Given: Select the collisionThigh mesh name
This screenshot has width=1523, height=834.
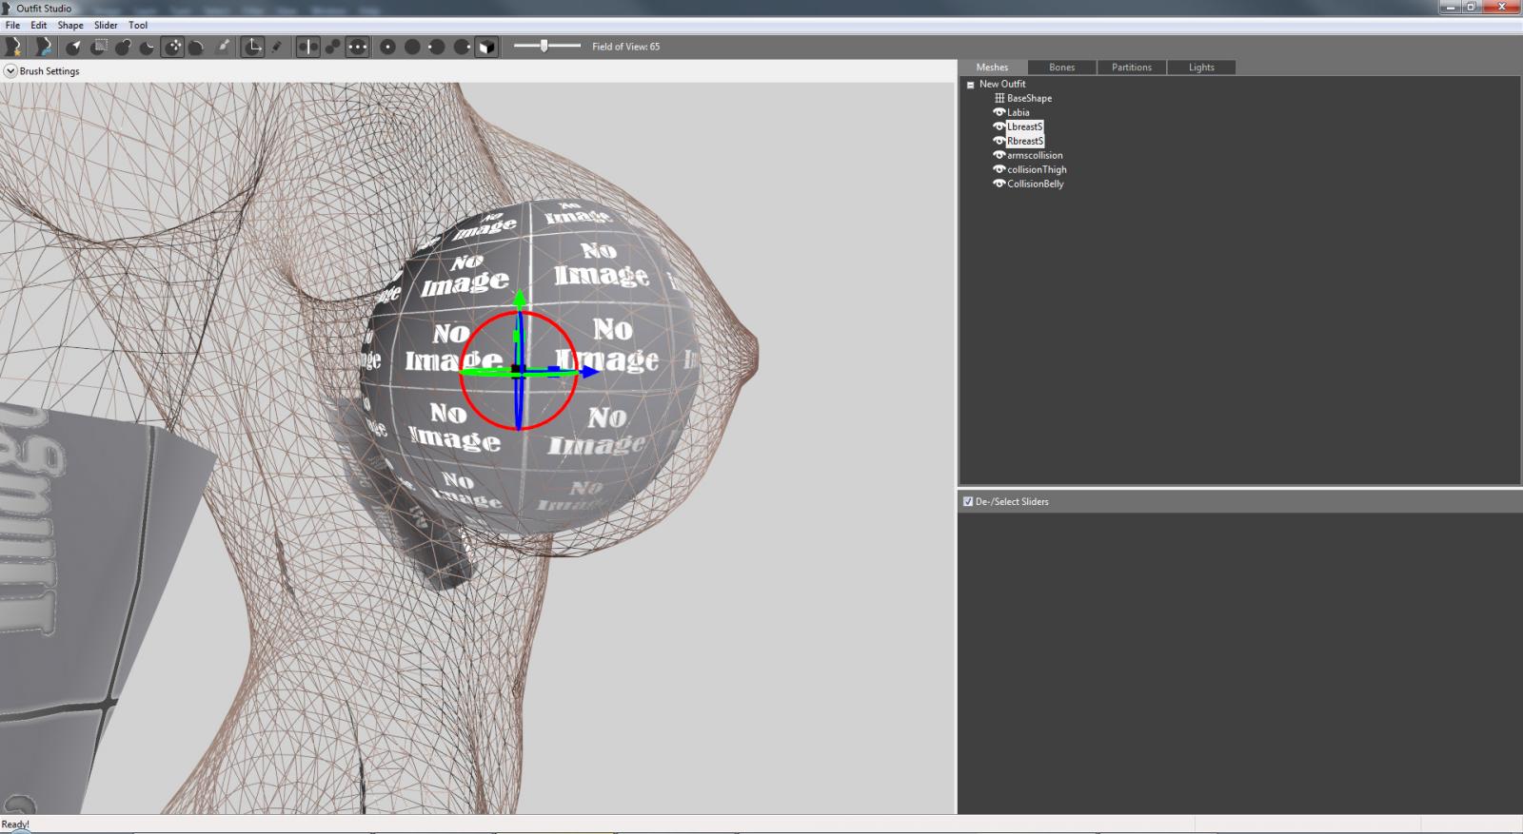Looking at the screenshot, I should 1038,169.
